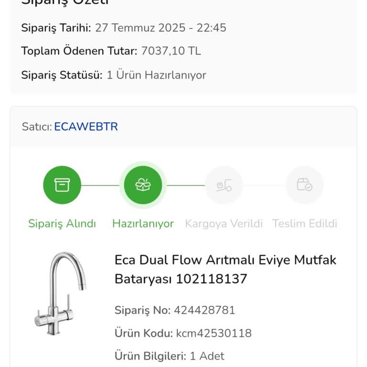The height and width of the screenshot is (367, 367).
Task: Click the Kargoya Verildi truck icon
Action: (224, 185)
